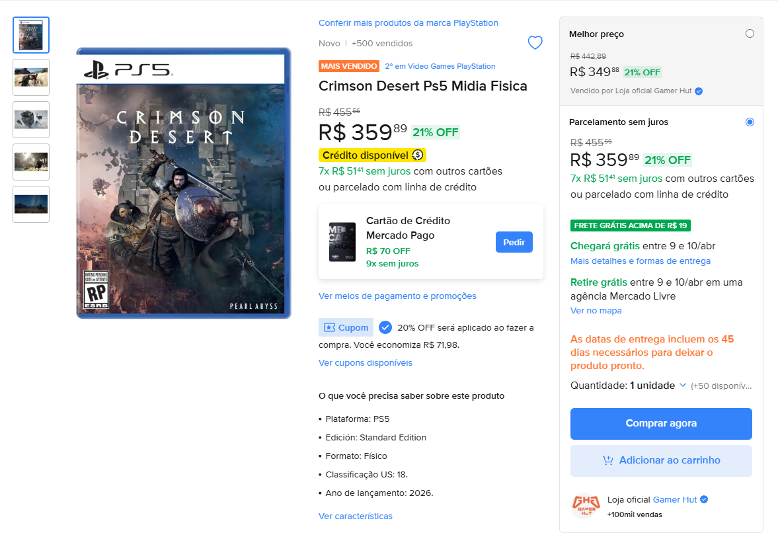
Task: Expand Ver características link
Action: (356, 516)
